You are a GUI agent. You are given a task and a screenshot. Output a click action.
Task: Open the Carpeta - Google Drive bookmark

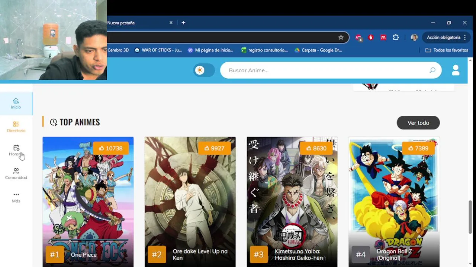tap(318, 50)
